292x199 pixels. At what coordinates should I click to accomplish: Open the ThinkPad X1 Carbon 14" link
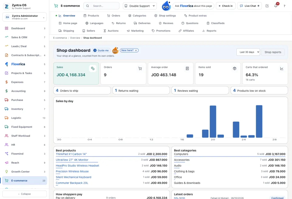(71, 154)
